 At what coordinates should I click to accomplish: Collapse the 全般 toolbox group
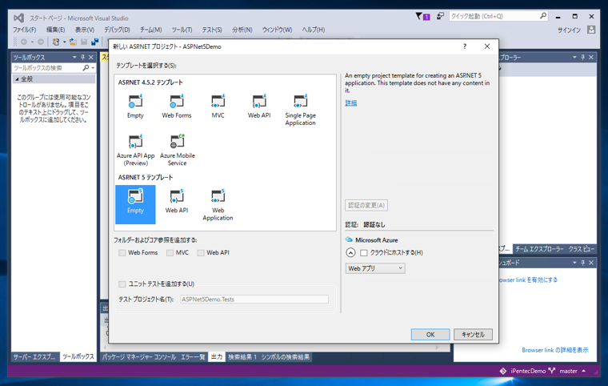click(x=17, y=79)
